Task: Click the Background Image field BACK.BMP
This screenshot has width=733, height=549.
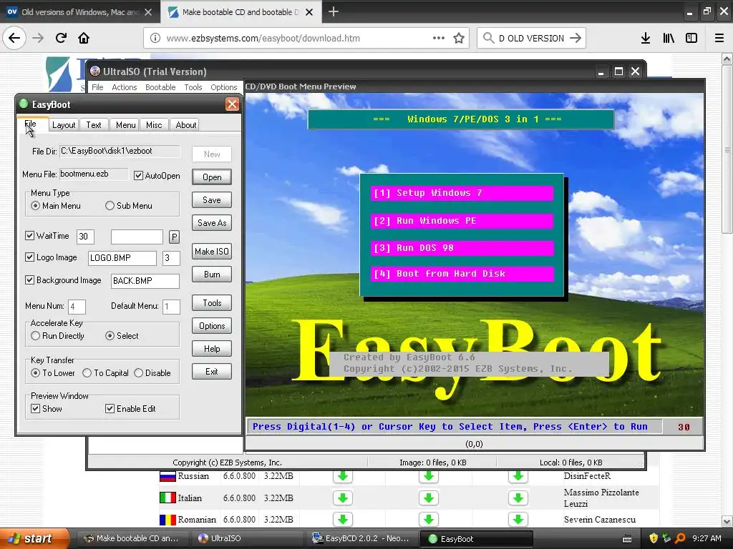Action: point(145,281)
